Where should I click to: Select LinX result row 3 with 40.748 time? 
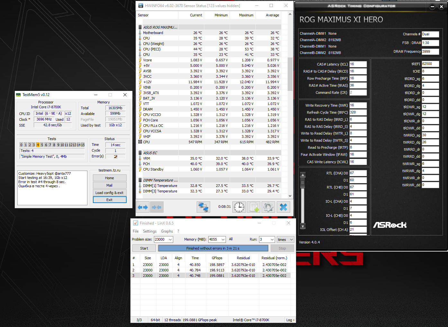point(211,276)
